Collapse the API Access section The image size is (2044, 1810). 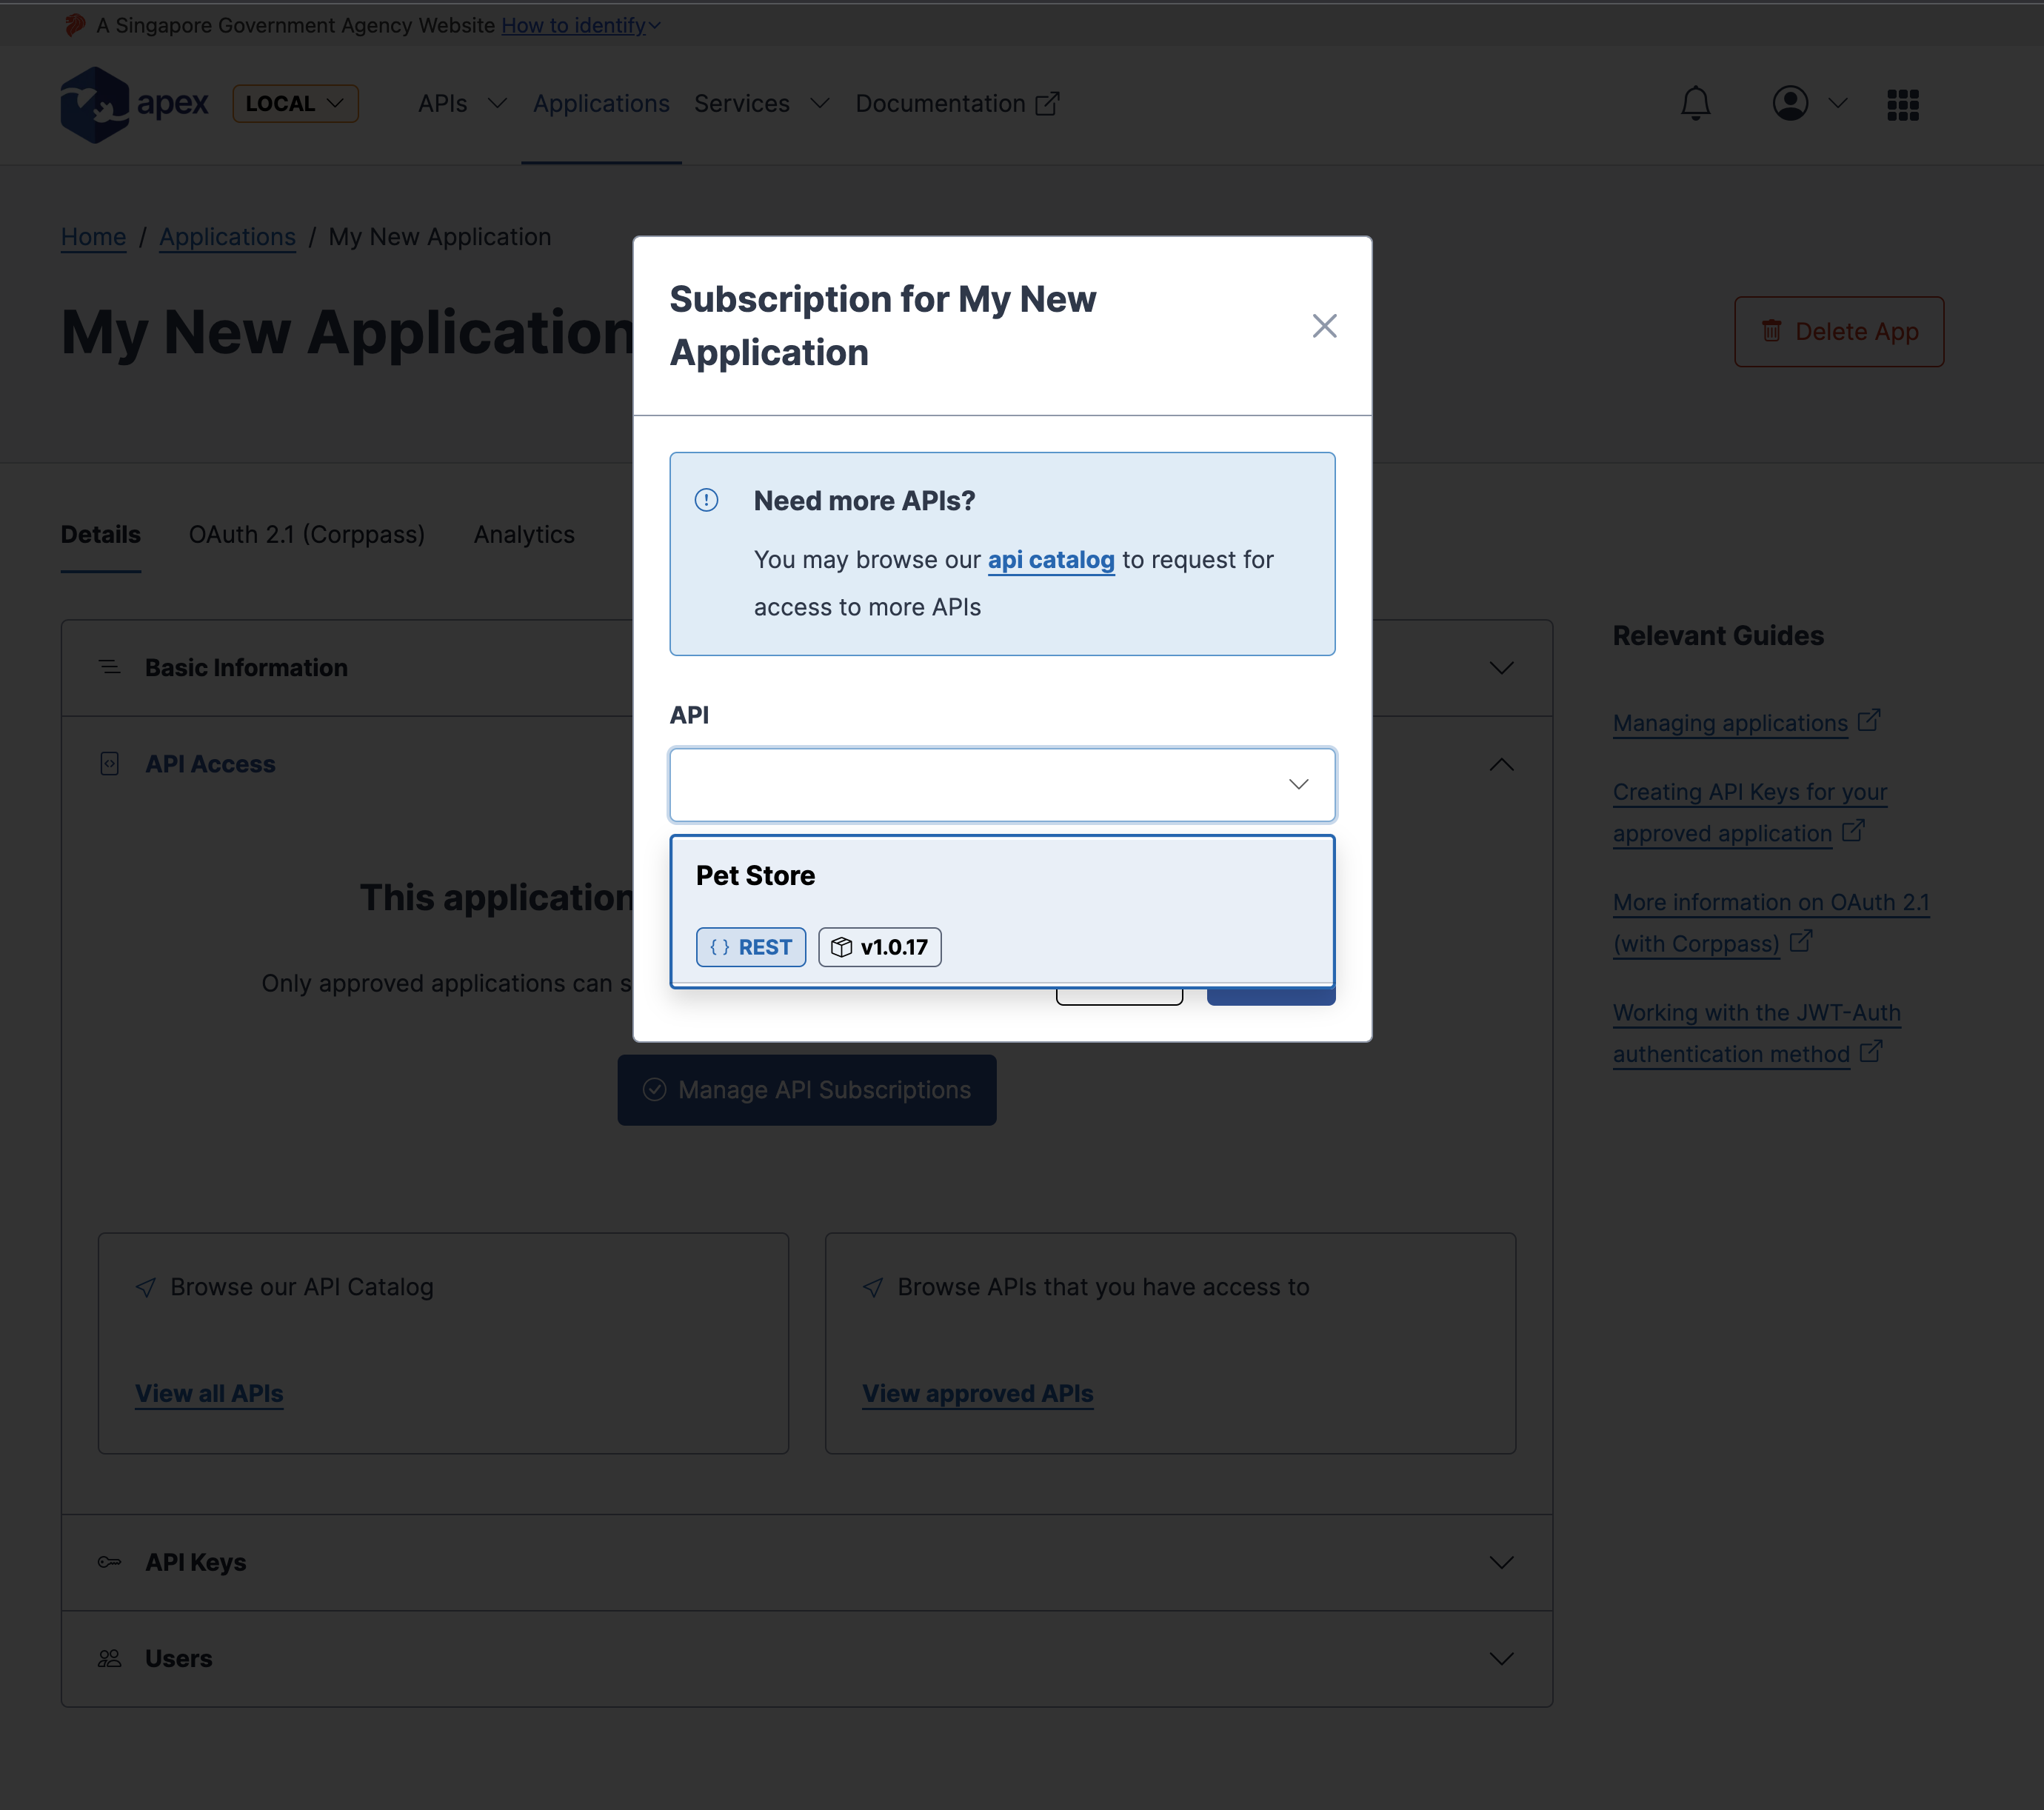1501,764
